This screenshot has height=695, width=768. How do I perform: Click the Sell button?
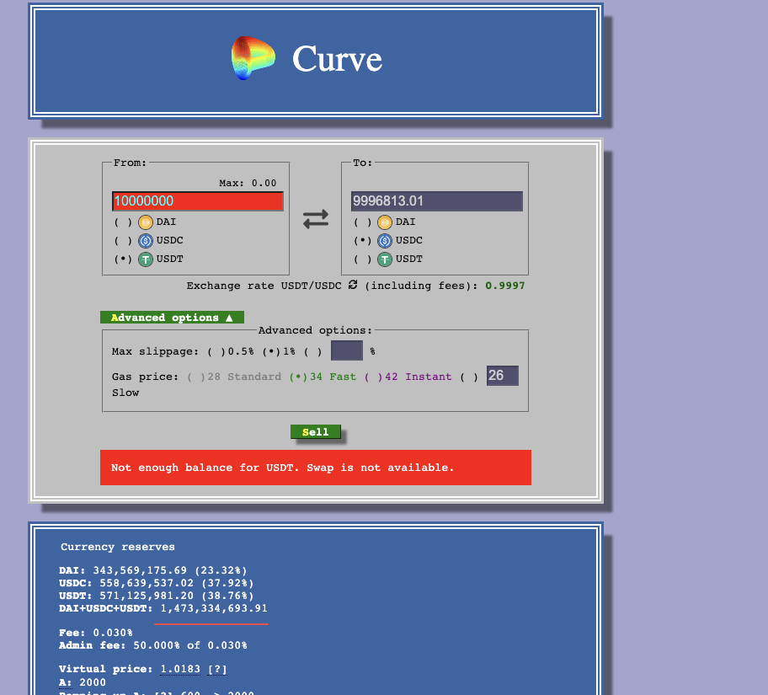[316, 432]
